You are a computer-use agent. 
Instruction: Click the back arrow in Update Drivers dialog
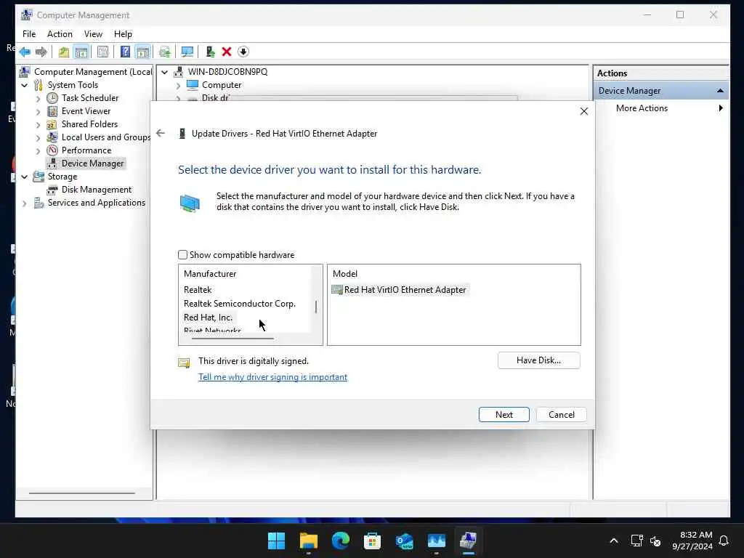161,134
